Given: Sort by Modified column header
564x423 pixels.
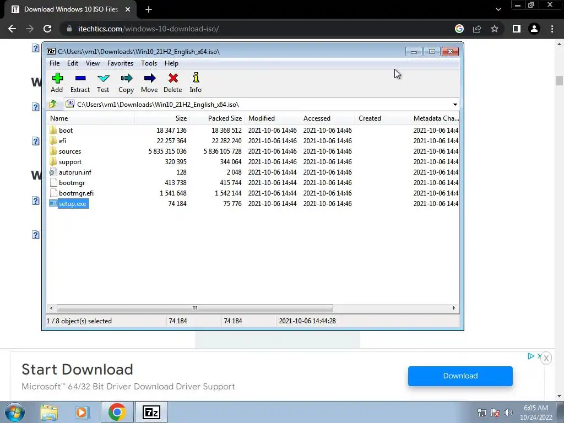Looking at the screenshot, I should pos(272,118).
